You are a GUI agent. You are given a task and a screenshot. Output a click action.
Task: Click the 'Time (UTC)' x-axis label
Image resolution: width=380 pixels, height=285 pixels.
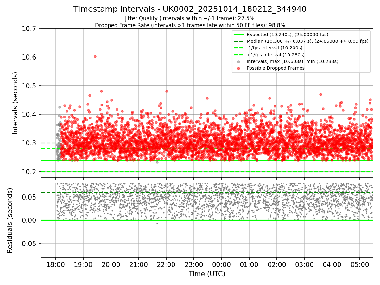coord(207,274)
